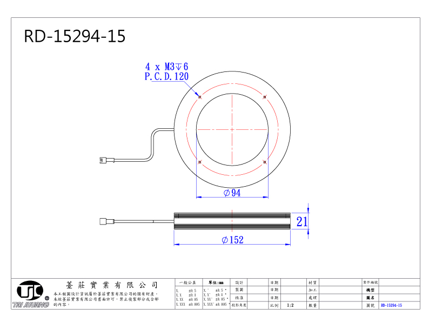Image resolution: width=429 pixels, height=322 pixels.
Task: Click the 21 height dimension
Action: coord(301,221)
